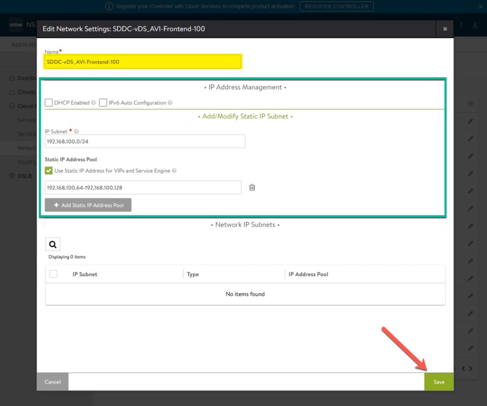Click the Name field containing SDDC-vDS_AVI-Frontend-100

pyautogui.click(x=144, y=62)
